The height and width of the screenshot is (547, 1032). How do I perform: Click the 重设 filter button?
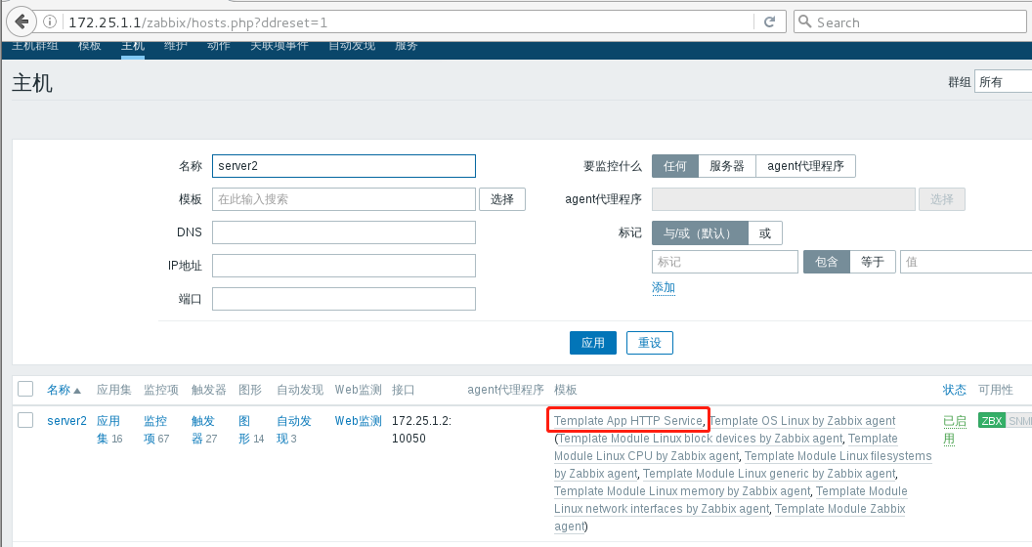coord(650,343)
